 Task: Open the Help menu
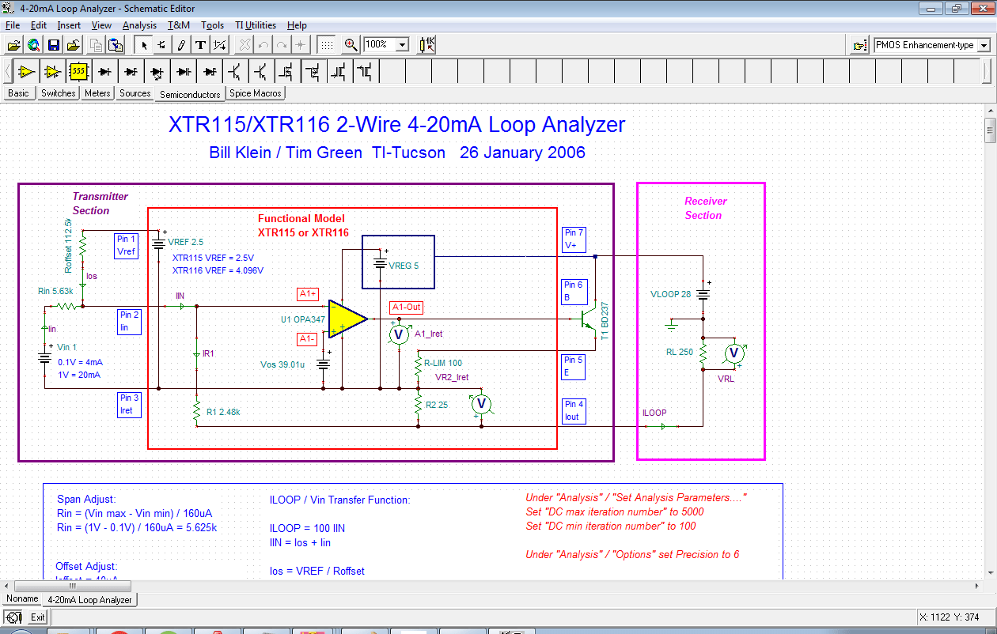[297, 25]
